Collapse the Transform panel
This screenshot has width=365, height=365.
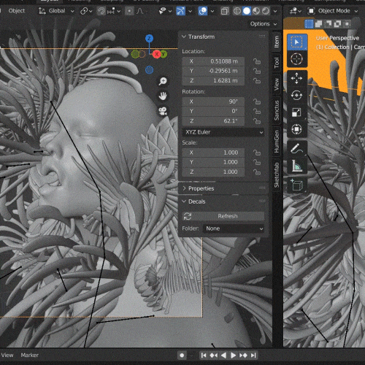coord(184,36)
